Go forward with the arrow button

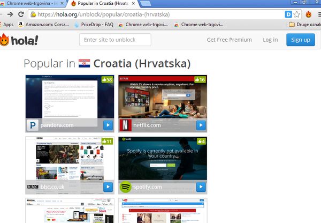click(x=10, y=14)
